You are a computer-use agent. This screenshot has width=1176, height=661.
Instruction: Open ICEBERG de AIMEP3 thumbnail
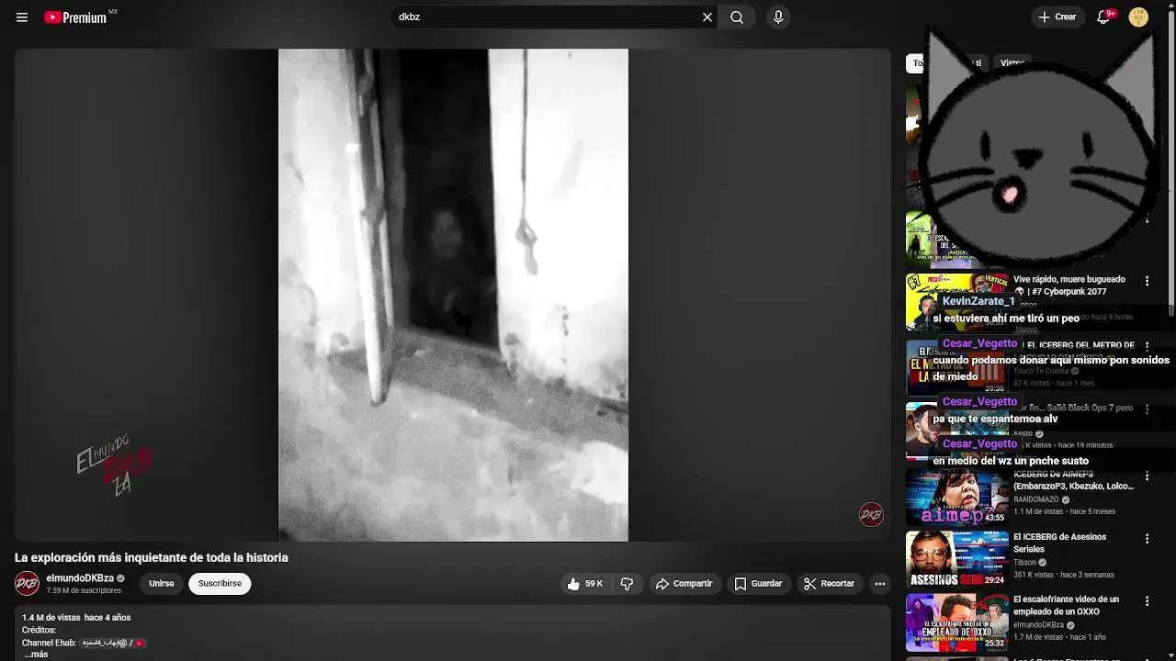pyautogui.click(x=956, y=498)
